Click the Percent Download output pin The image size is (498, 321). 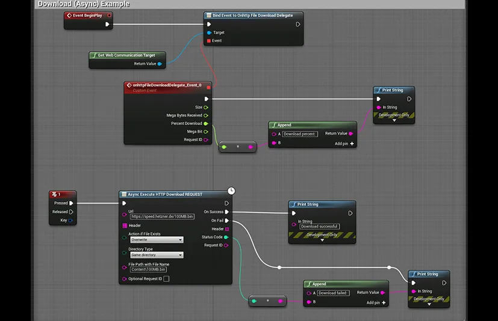[206, 123]
